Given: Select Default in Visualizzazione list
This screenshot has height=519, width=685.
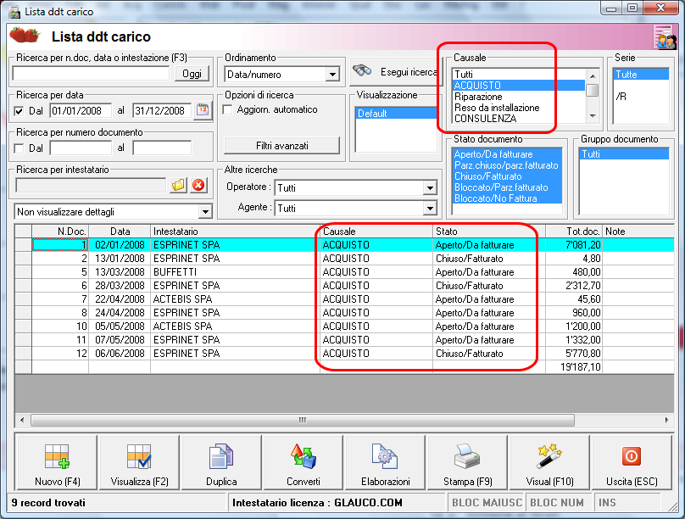Looking at the screenshot, I should click(x=396, y=113).
